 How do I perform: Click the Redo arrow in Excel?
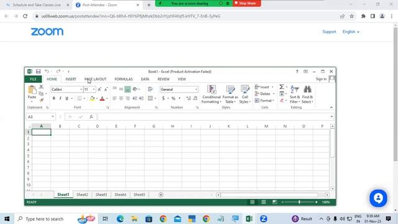58,72
